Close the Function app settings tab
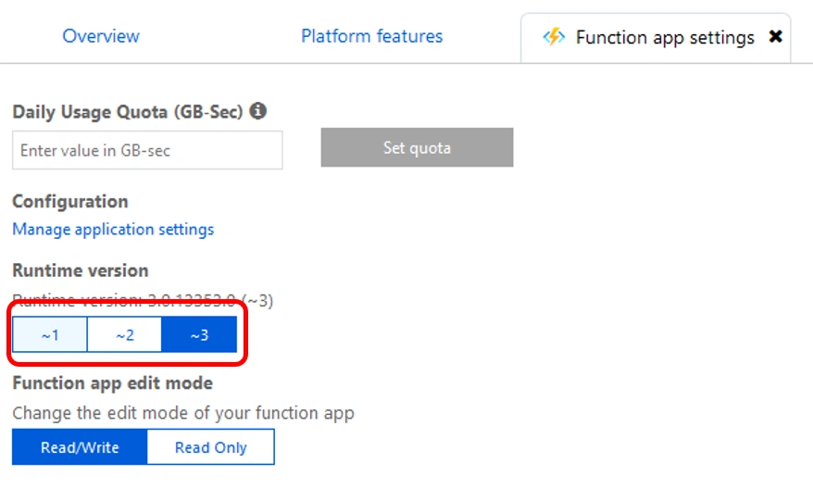813x501 pixels. point(776,36)
